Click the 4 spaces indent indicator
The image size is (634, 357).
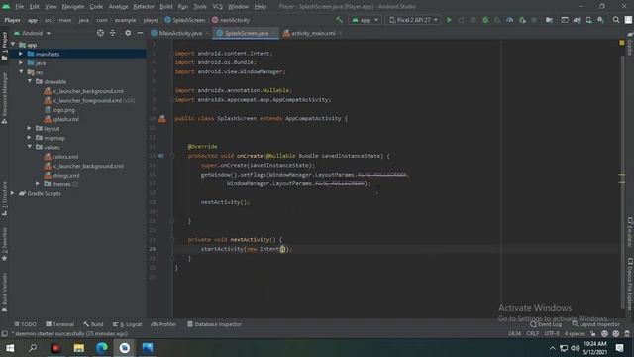pyautogui.click(x=575, y=333)
